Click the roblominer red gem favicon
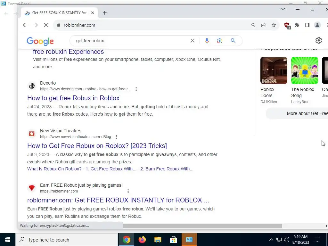 pyautogui.click(x=32, y=188)
